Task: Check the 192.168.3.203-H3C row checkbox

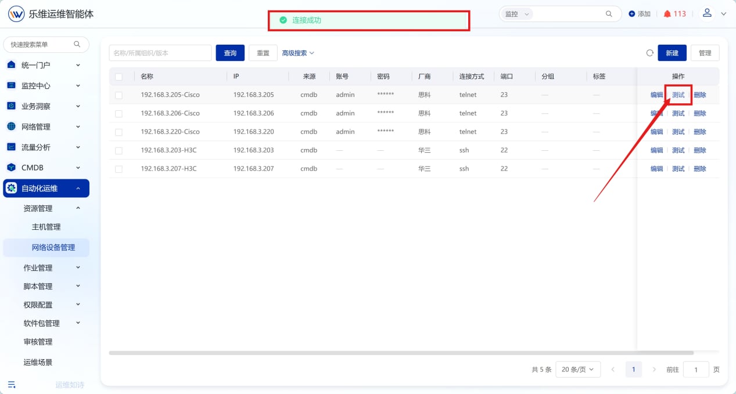Action: 119,151
